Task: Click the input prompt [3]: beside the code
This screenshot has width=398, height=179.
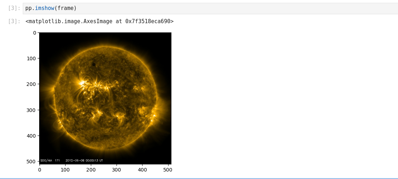Action: 14,8
